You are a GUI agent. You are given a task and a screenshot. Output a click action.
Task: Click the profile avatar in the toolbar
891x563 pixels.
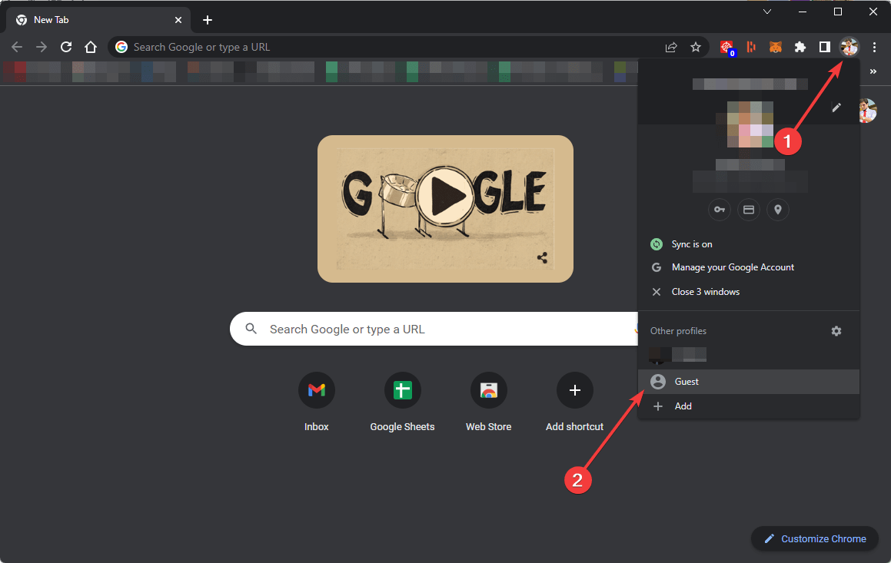pos(849,47)
